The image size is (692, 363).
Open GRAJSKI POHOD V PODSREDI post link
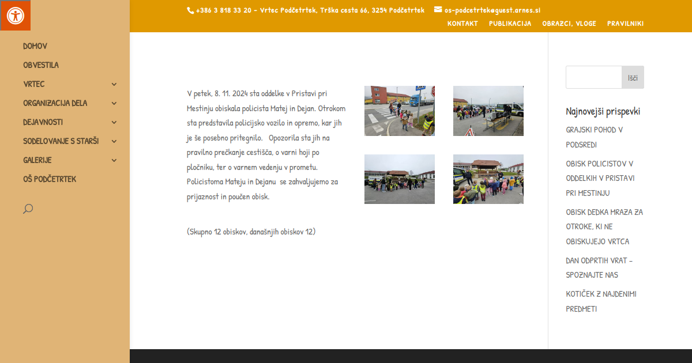click(594, 137)
